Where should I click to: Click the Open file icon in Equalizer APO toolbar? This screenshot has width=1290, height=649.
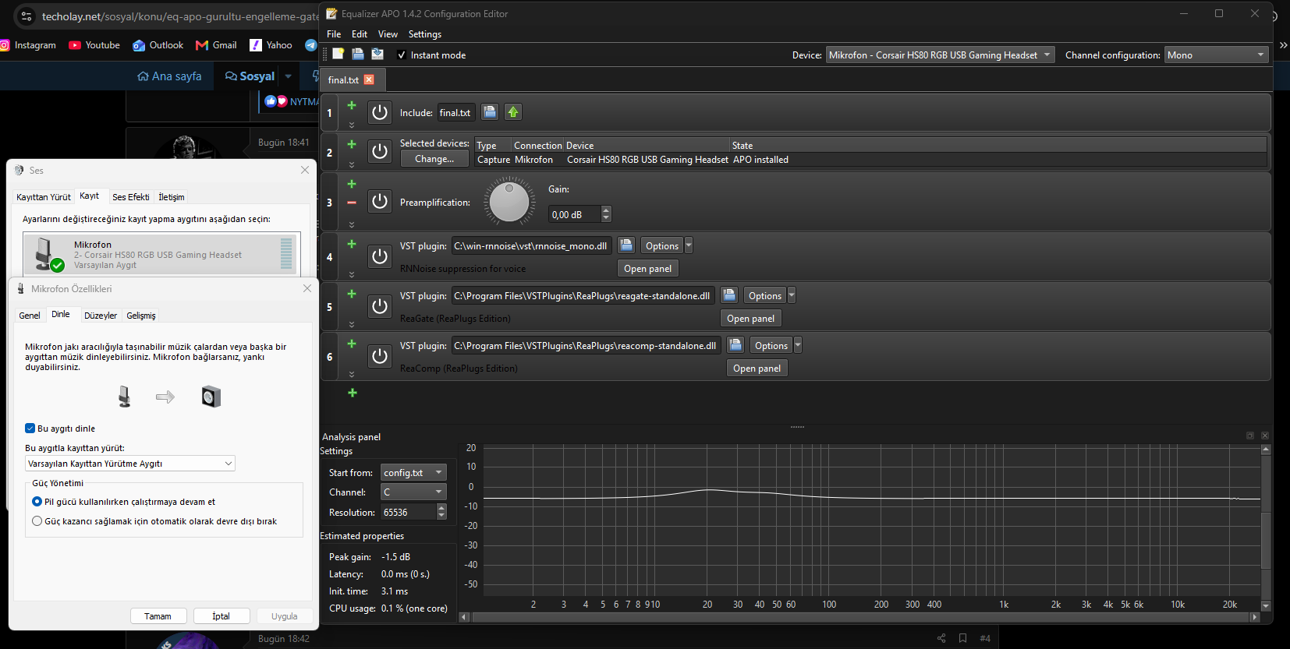(x=358, y=54)
